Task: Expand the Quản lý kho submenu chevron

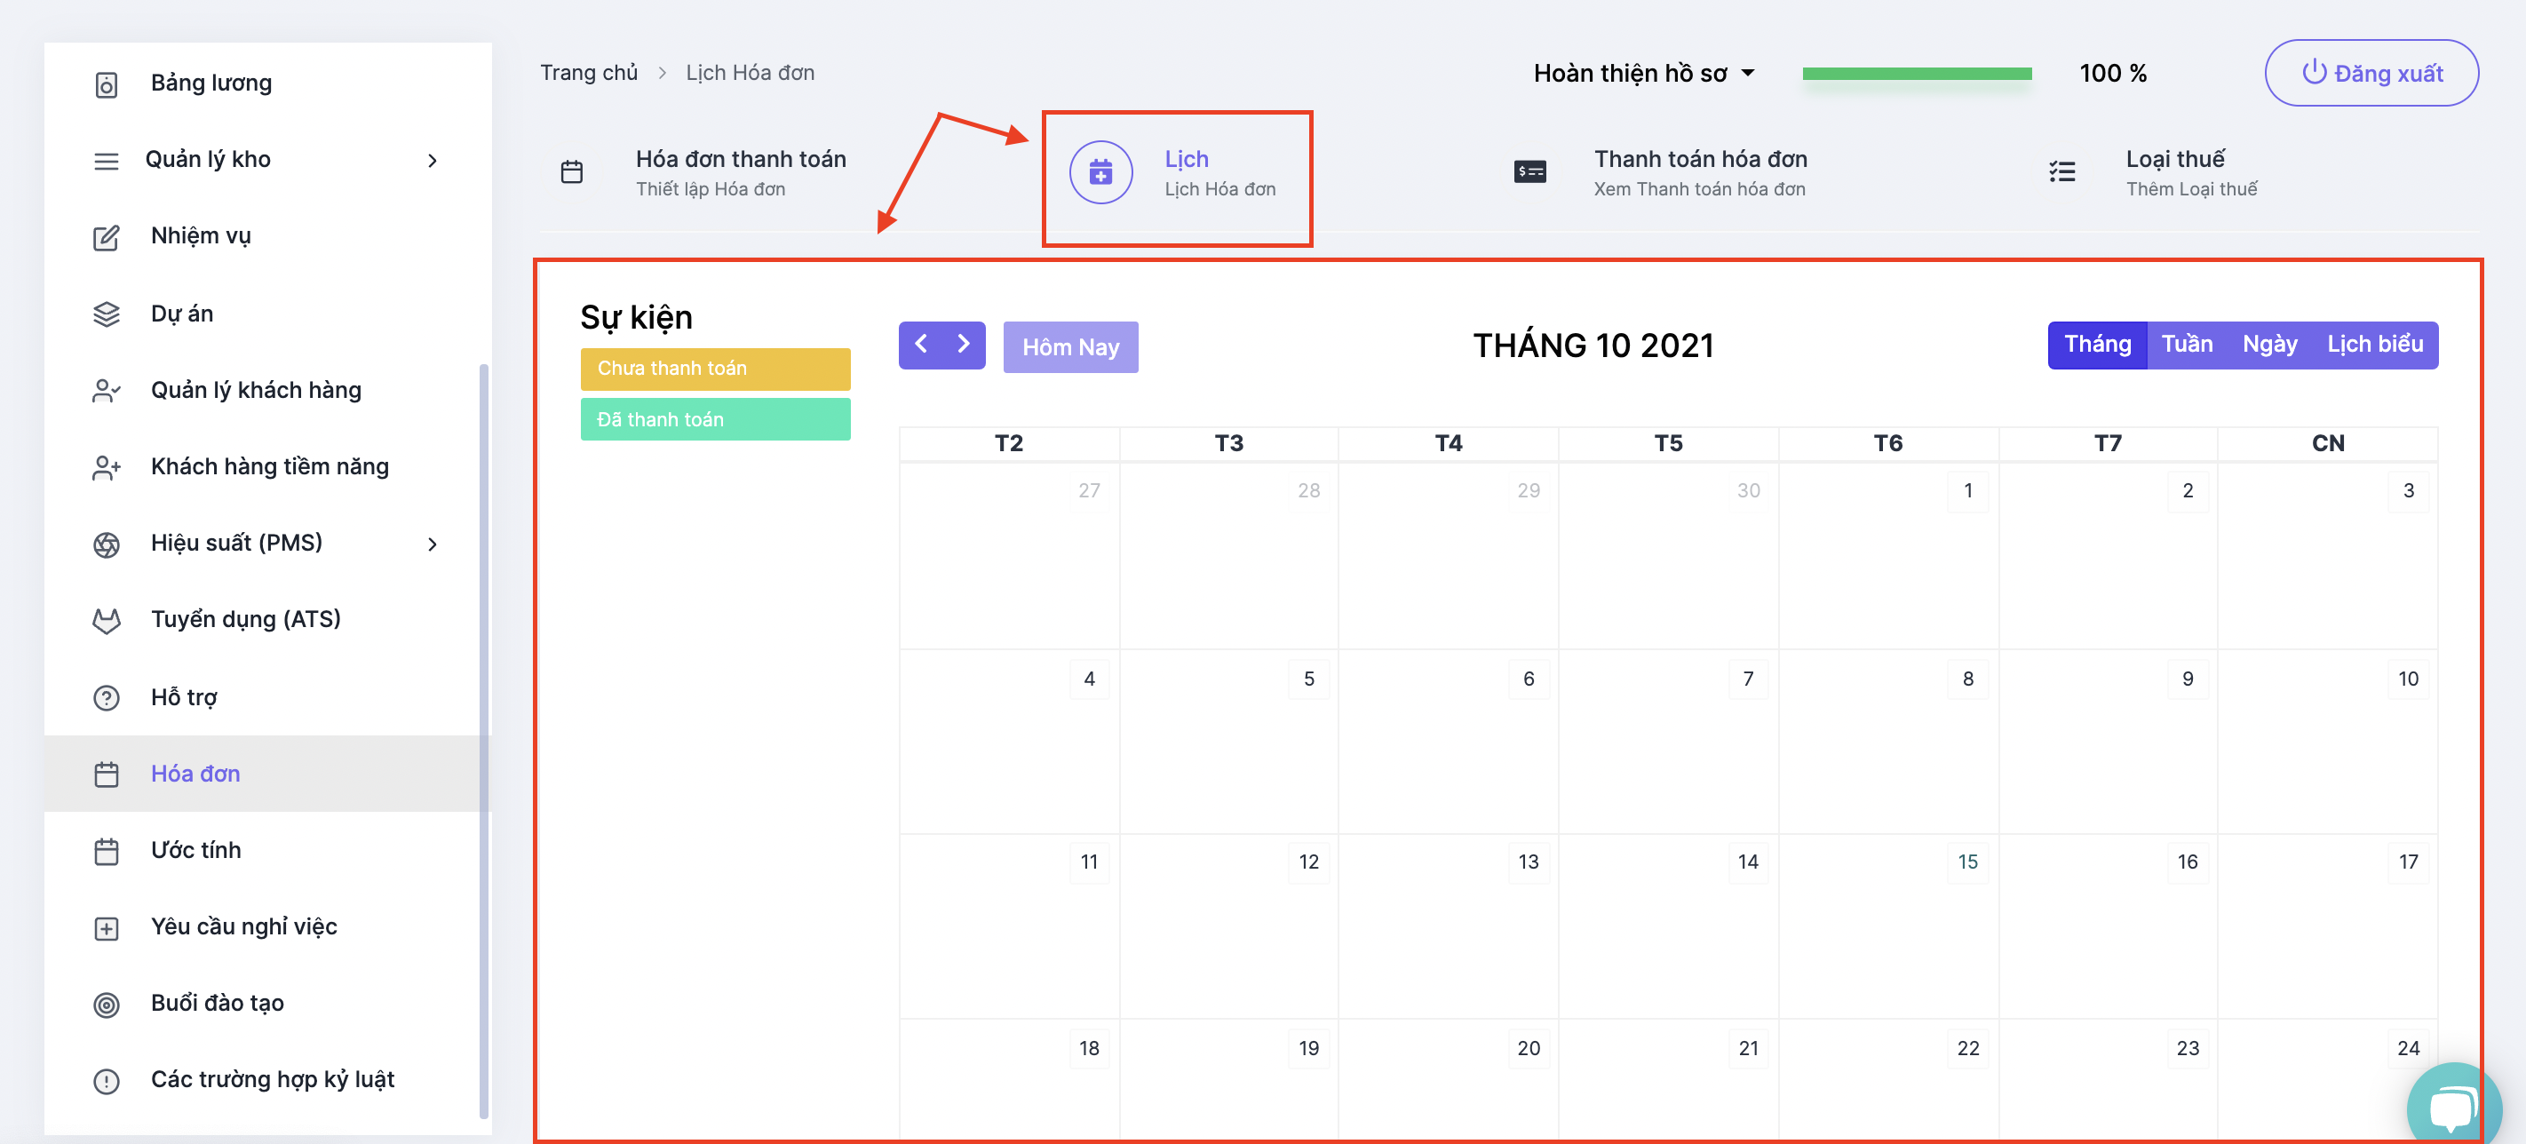Action: click(x=433, y=161)
